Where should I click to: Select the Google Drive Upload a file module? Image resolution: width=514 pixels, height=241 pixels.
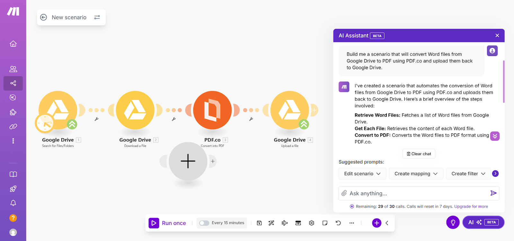(x=290, y=110)
